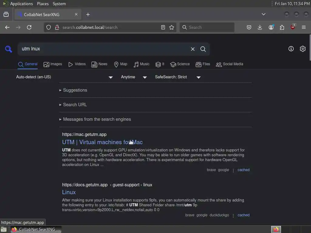The height and width of the screenshot is (233, 311).
Task: Select CollabNet SearXNG taskbar window button
Action: coord(36,229)
